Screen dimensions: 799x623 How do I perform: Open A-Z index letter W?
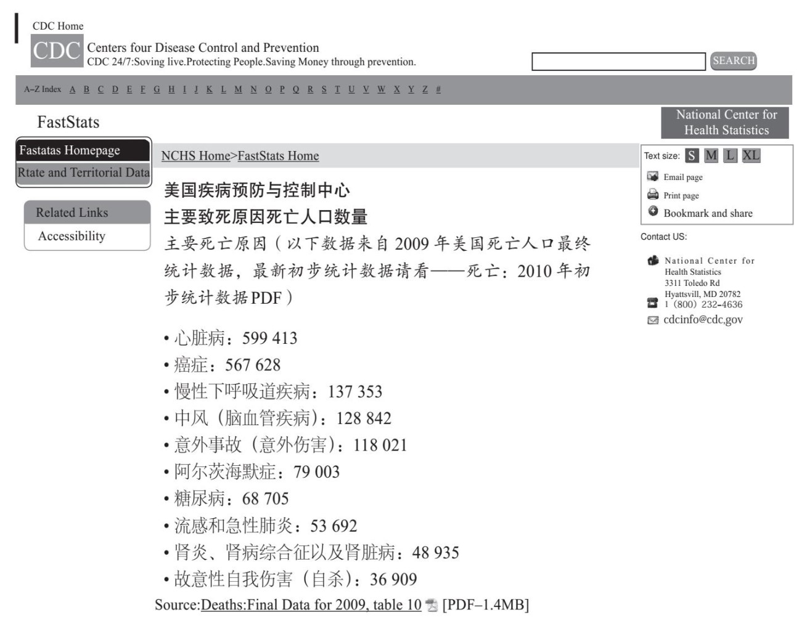(x=382, y=89)
